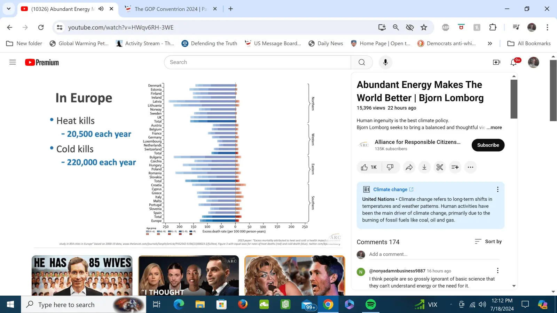Open YouTube notifications bell
This screenshot has width=557, height=313.
coord(513,62)
